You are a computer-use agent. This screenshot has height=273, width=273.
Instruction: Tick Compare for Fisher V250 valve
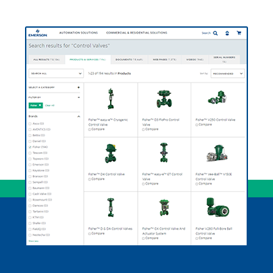pos(197,125)
